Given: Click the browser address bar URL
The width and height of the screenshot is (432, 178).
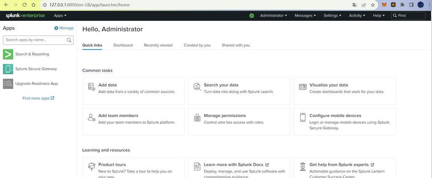Looking at the screenshot, I should tap(90, 5).
